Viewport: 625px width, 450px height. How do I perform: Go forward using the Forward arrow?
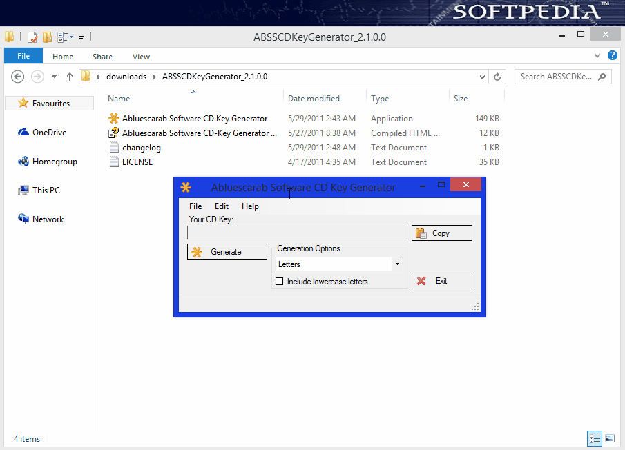pos(37,77)
